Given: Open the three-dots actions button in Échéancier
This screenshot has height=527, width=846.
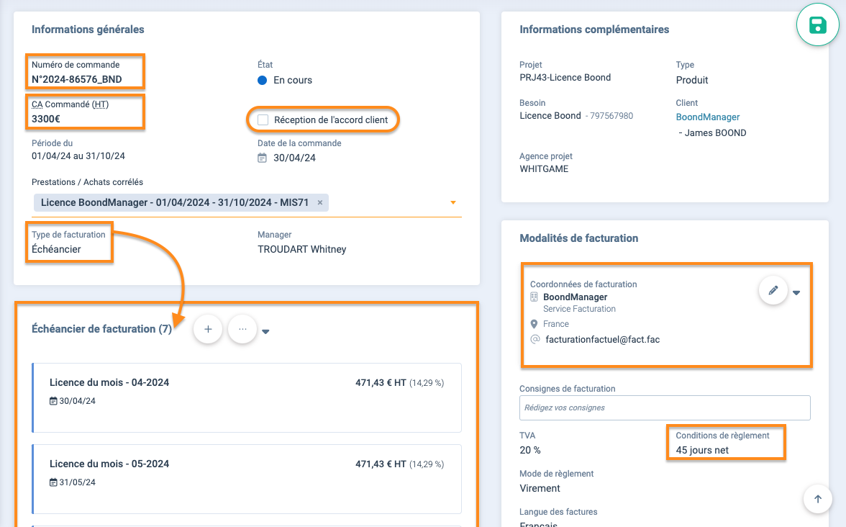Looking at the screenshot, I should click(242, 329).
